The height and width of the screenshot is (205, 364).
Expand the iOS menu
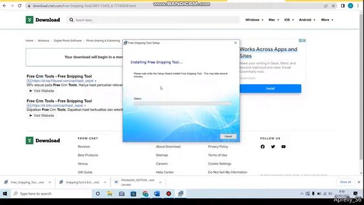289,20
